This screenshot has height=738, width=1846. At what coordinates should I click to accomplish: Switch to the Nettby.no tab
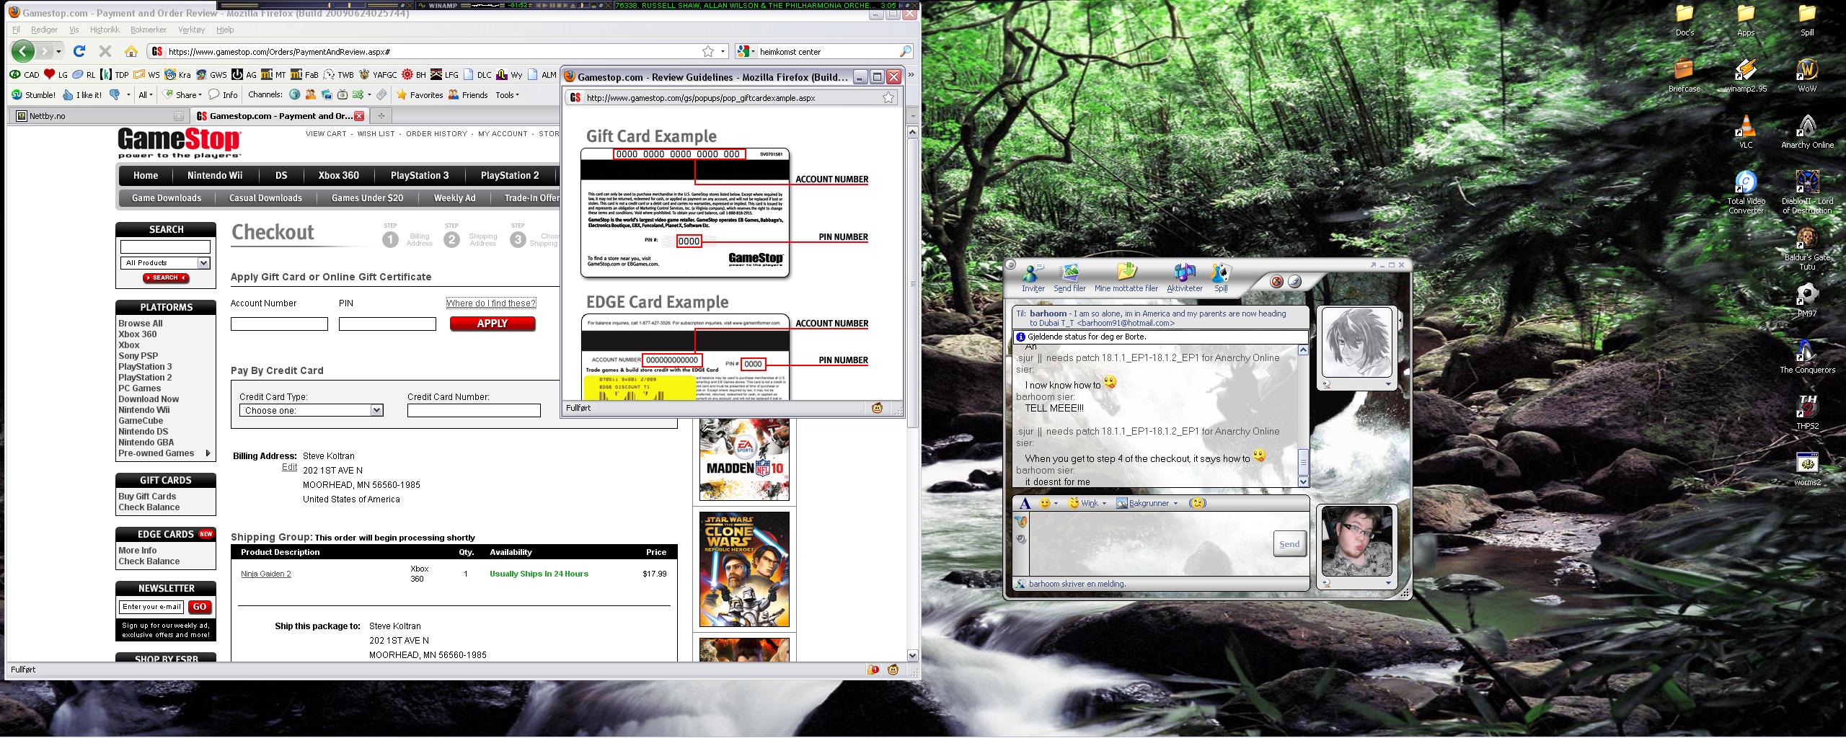100,116
